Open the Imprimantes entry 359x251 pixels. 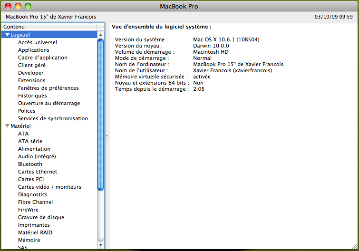pos(34,225)
